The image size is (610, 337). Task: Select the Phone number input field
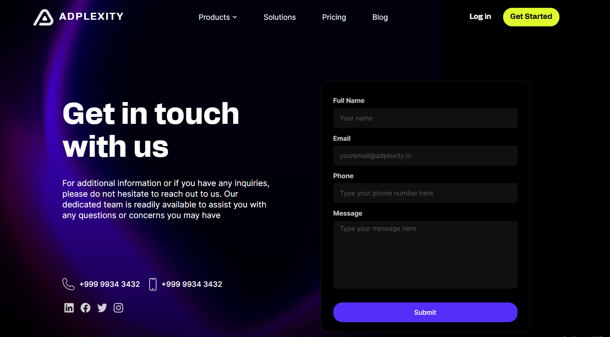pos(425,193)
